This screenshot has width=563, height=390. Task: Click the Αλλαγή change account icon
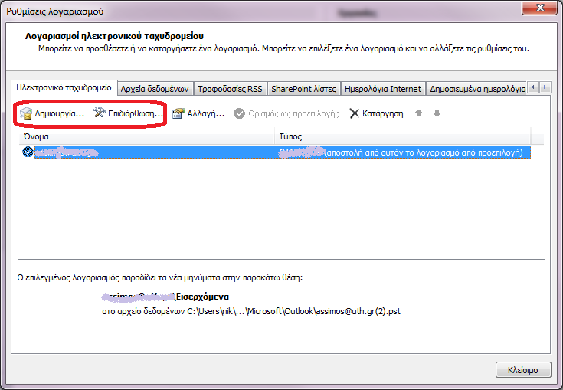(178, 113)
